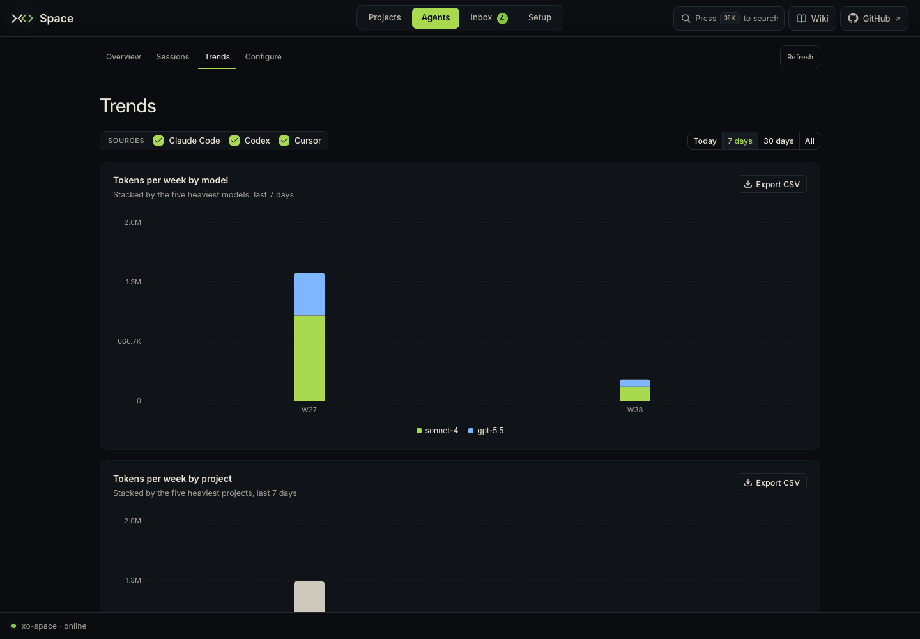Image resolution: width=920 pixels, height=639 pixels.
Task: Export CSV for tokens by model
Action: point(772,184)
